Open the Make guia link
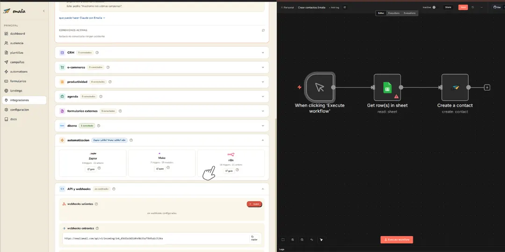505x252 pixels. (160, 168)
